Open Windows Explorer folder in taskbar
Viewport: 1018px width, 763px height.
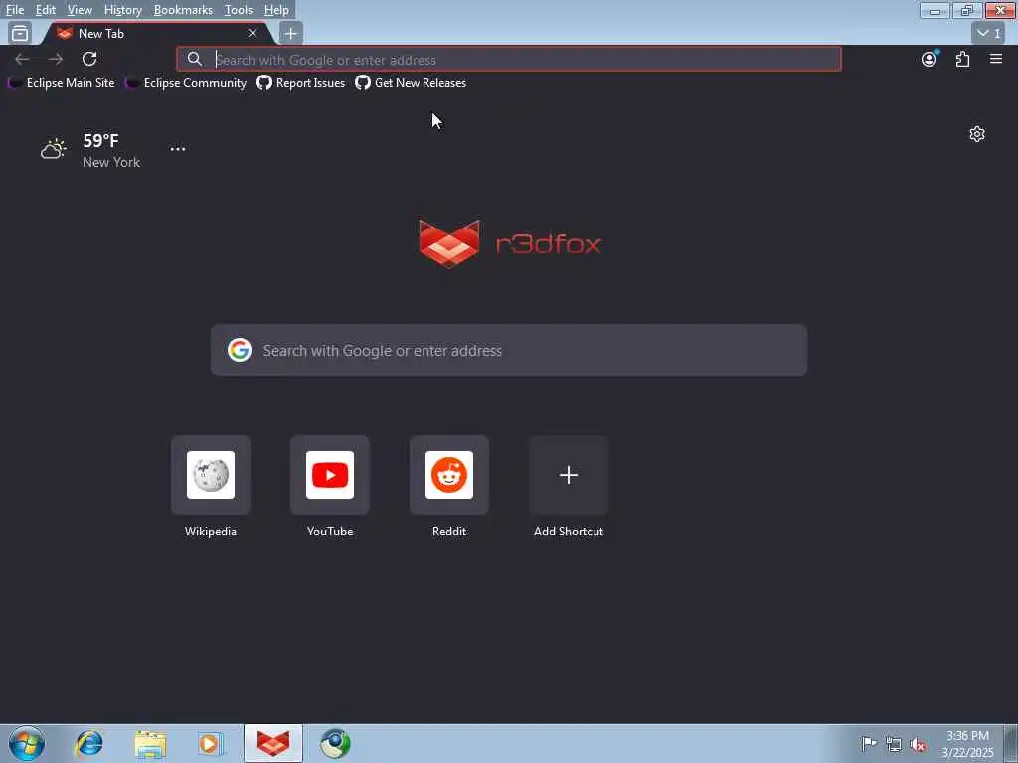pyautogui.click(x=151, y=744)
